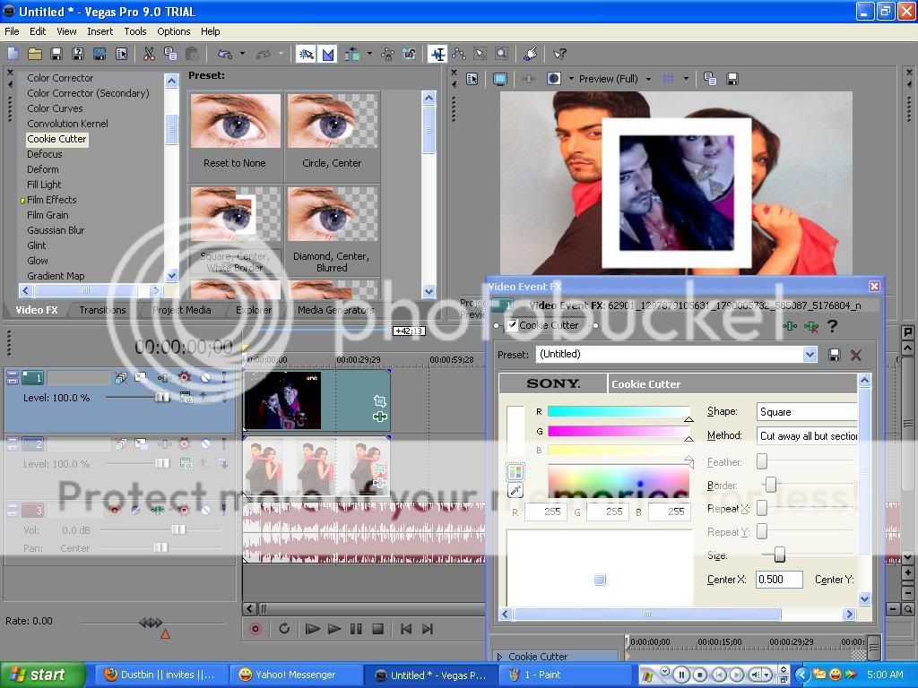Delete the current FX preset

tap(856, 355)
